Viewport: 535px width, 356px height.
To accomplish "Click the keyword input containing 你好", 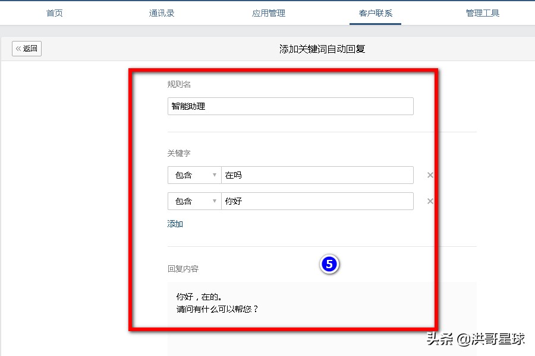I will click(x=318, y=201).
